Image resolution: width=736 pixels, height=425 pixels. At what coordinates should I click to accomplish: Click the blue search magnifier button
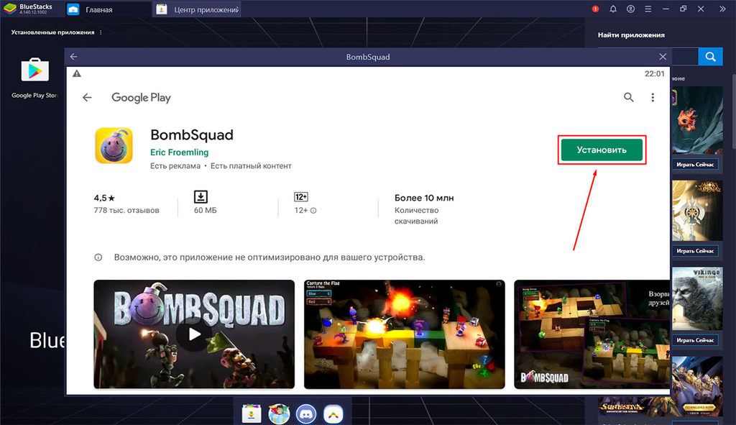tap(710, 57)
